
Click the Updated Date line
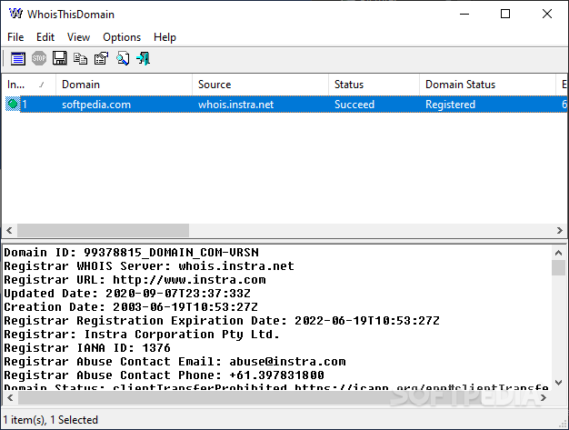[x=127, y=294]
